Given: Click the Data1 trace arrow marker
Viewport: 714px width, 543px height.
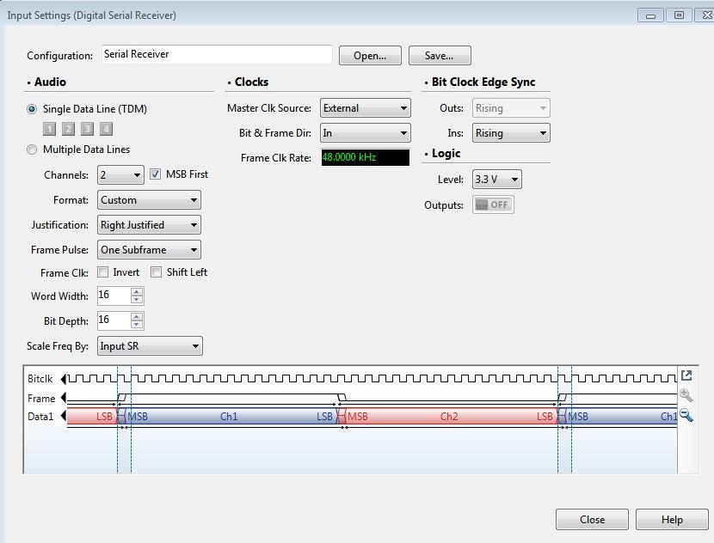Looking at the screenshot, I should click(64, 416).
